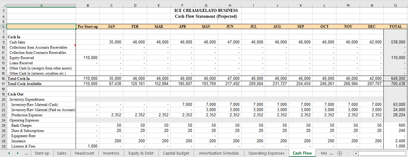Image resolution: width=408 pixels, height=157 pixels.
Task: Open the Operating Expenses sheet tab
Action: 267,153
